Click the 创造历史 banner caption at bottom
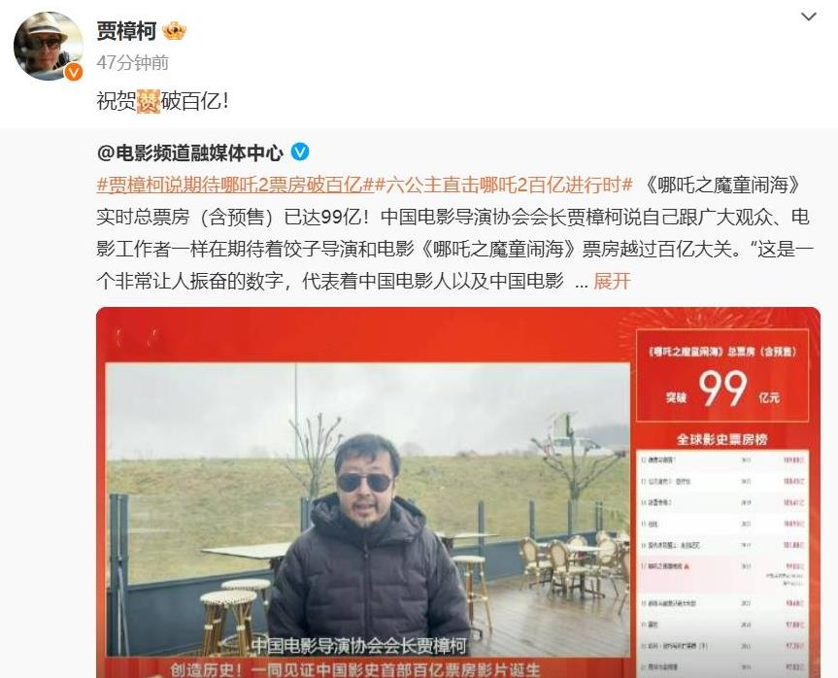Viewport: 838px width, 678px height. click(355, 669)
